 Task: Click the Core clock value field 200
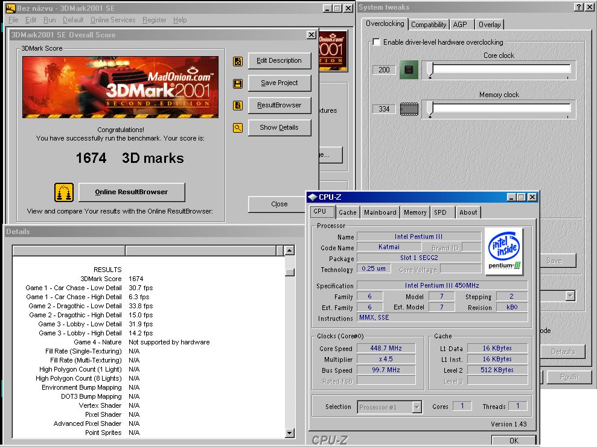(x=384, y=69)
